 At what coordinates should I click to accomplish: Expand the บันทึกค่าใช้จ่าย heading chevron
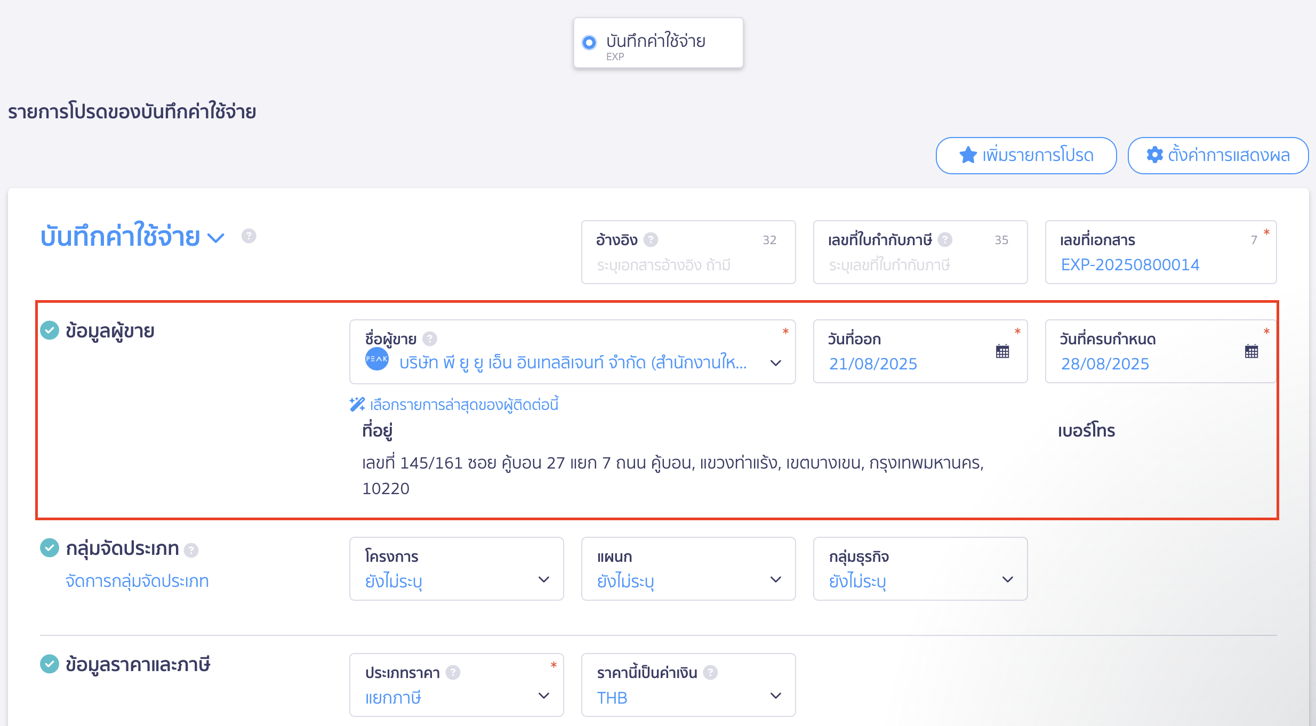(x=216, y=238)
